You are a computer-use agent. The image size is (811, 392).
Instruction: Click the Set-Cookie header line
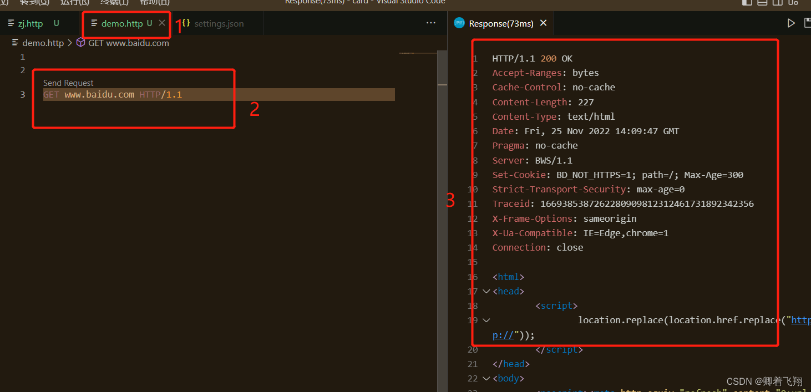[x=618, y=175]
